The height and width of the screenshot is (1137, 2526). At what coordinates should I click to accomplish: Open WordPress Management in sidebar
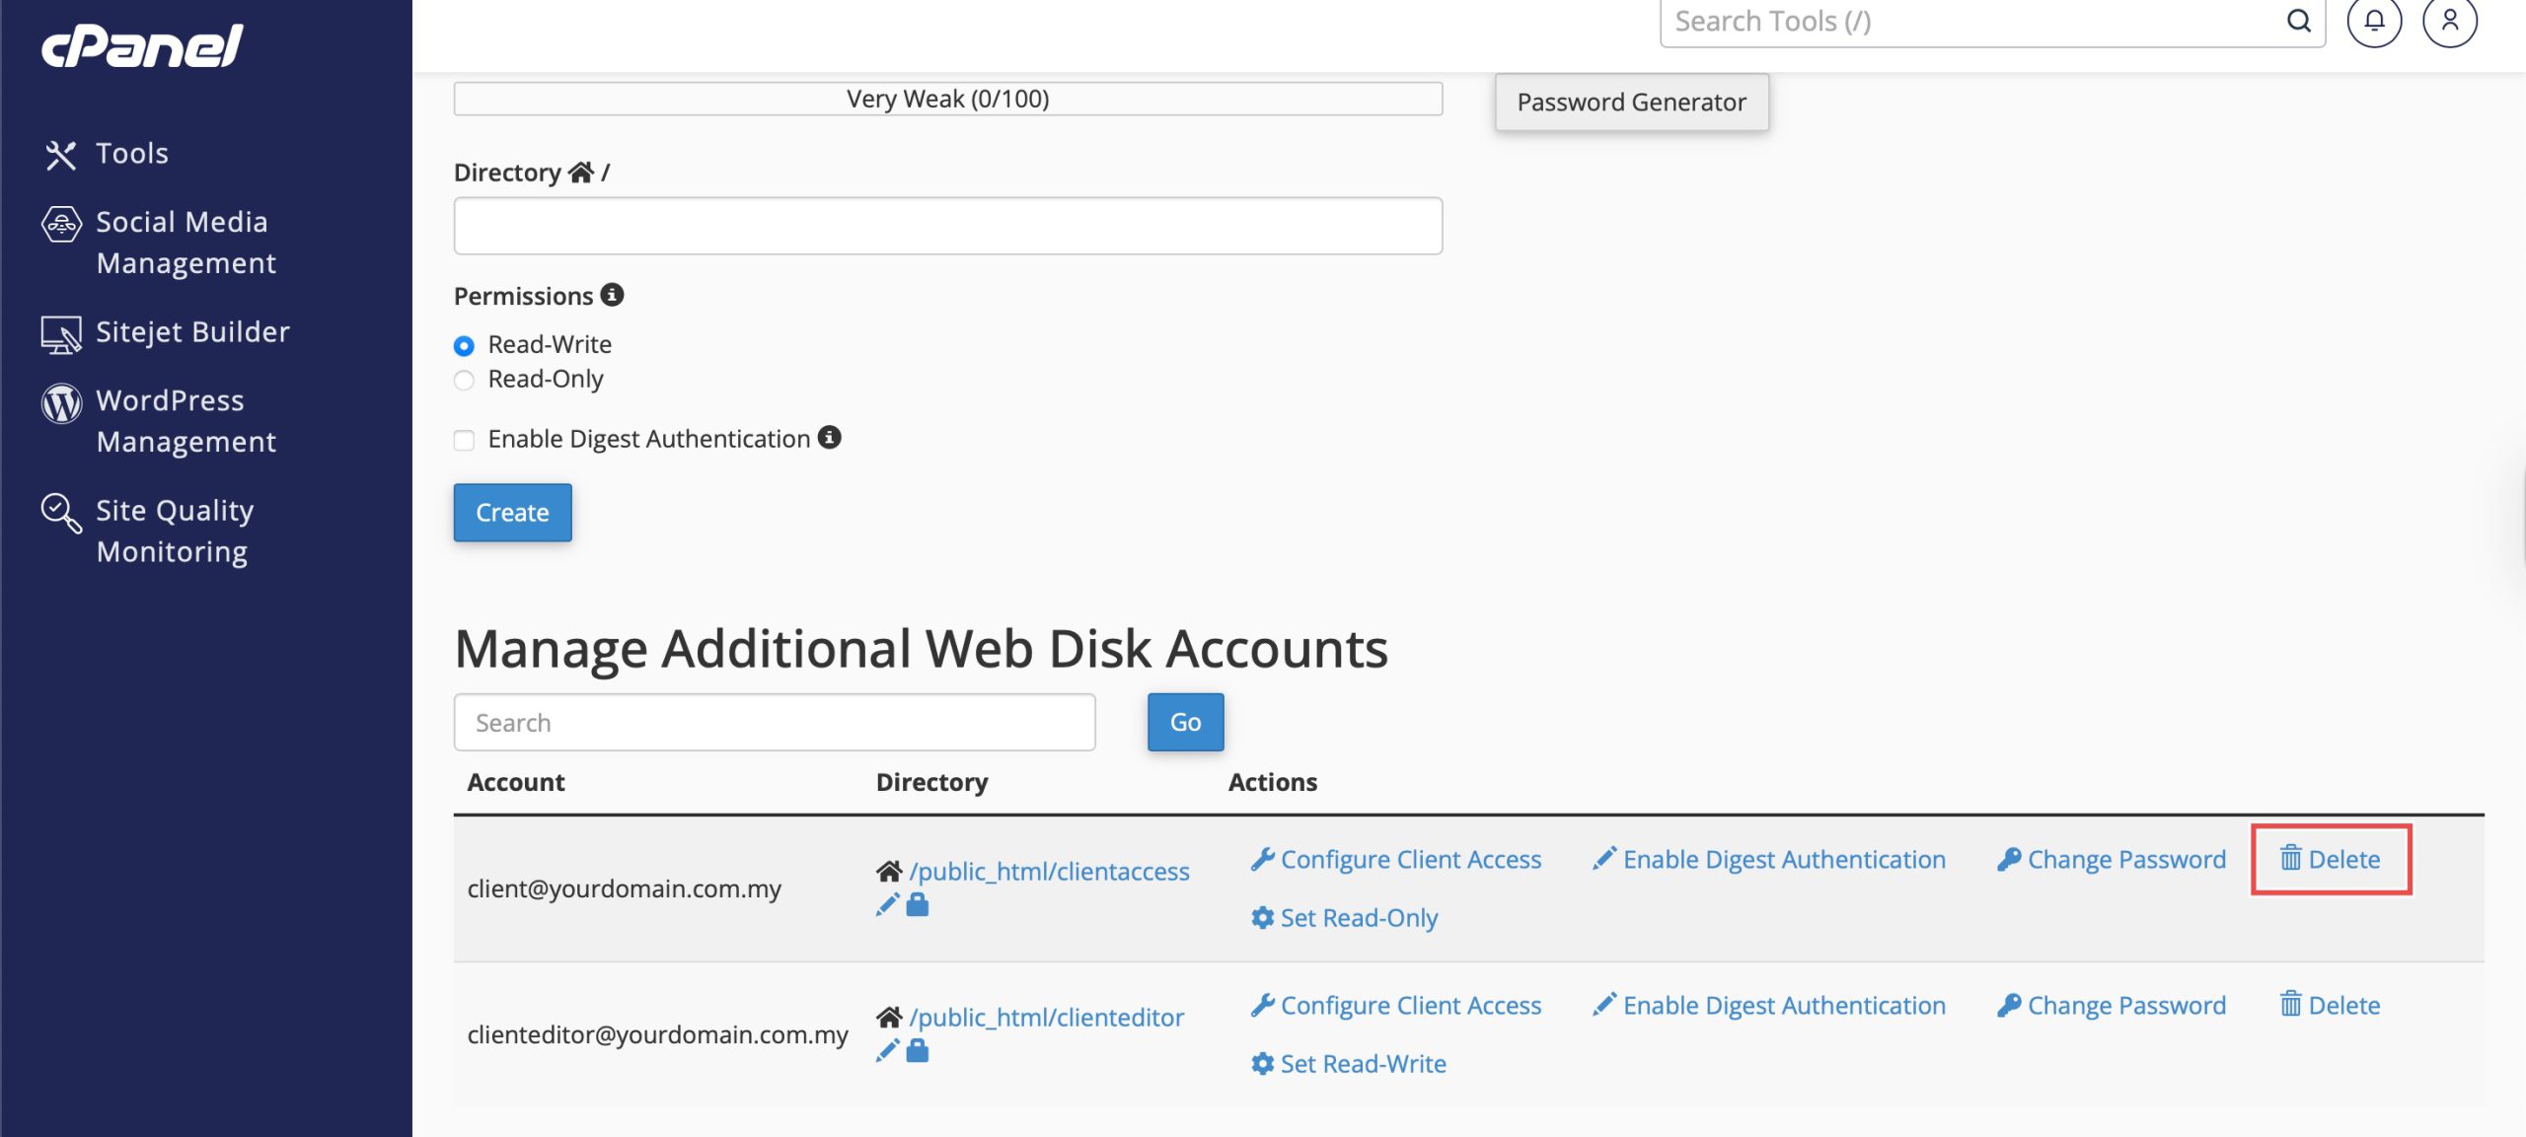tap(170, 421)
